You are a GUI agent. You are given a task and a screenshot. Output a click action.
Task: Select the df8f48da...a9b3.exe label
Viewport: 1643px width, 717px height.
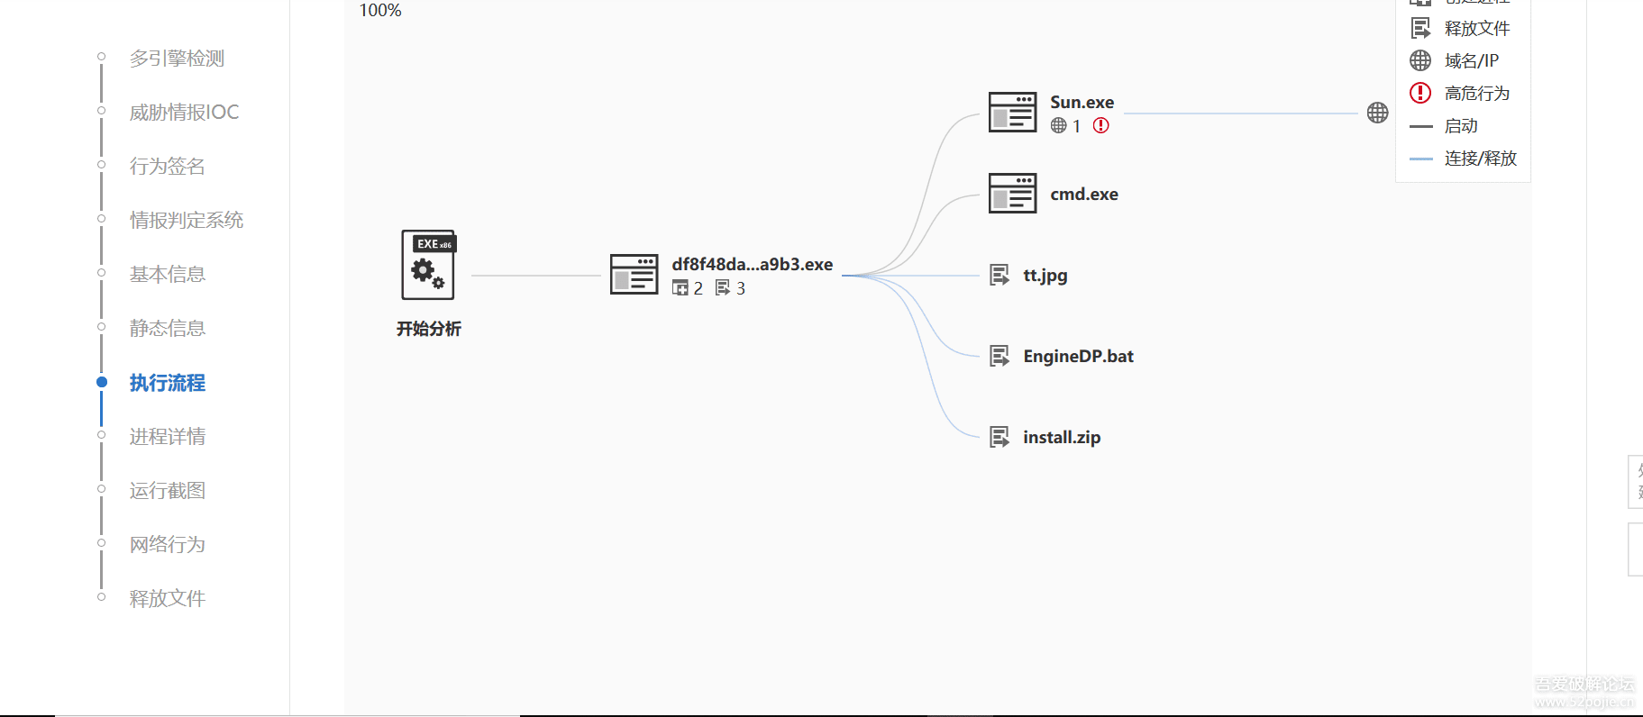click(x=753, y=264)
